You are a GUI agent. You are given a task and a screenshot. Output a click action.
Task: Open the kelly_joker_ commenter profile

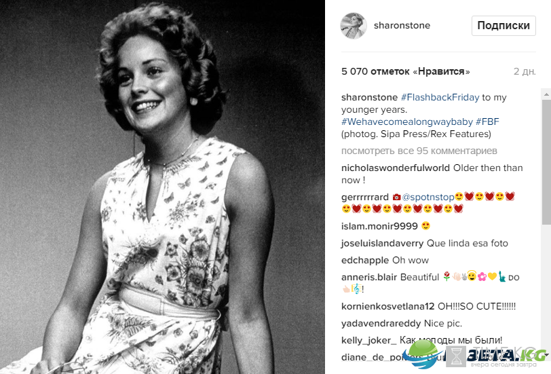tap(369, 341)
